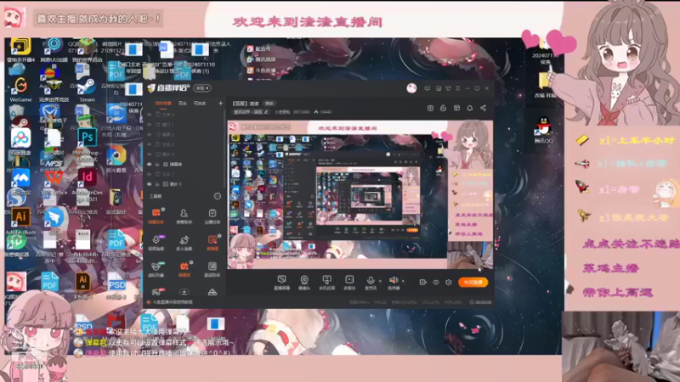Toggle the lock on the 图片 1 layer
Screen dimensions: 680x382
pos(157,184)
